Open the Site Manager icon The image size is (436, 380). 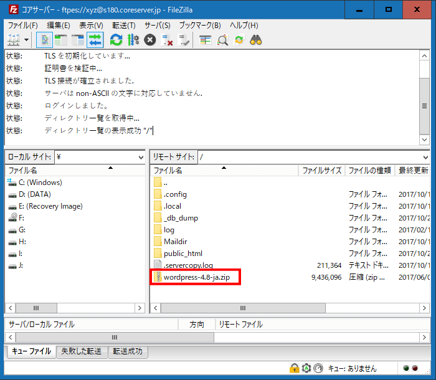13,40
